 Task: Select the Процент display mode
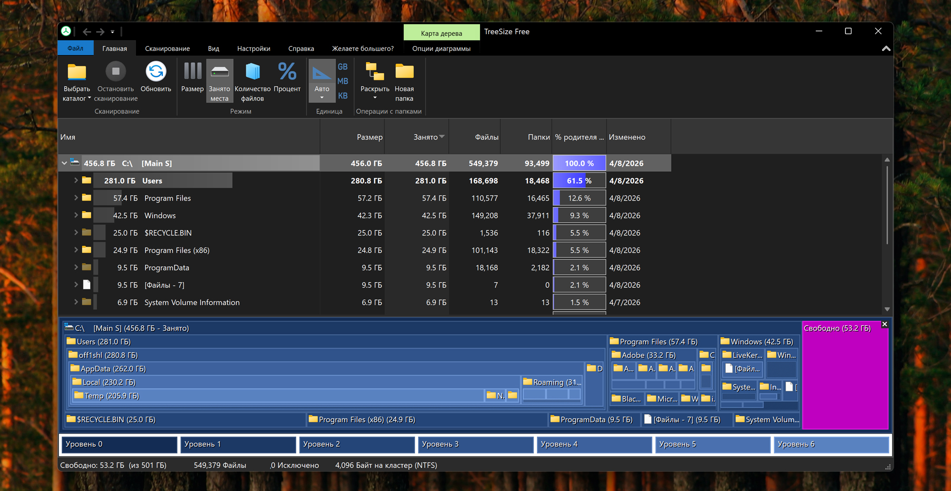tap(287, 72)
